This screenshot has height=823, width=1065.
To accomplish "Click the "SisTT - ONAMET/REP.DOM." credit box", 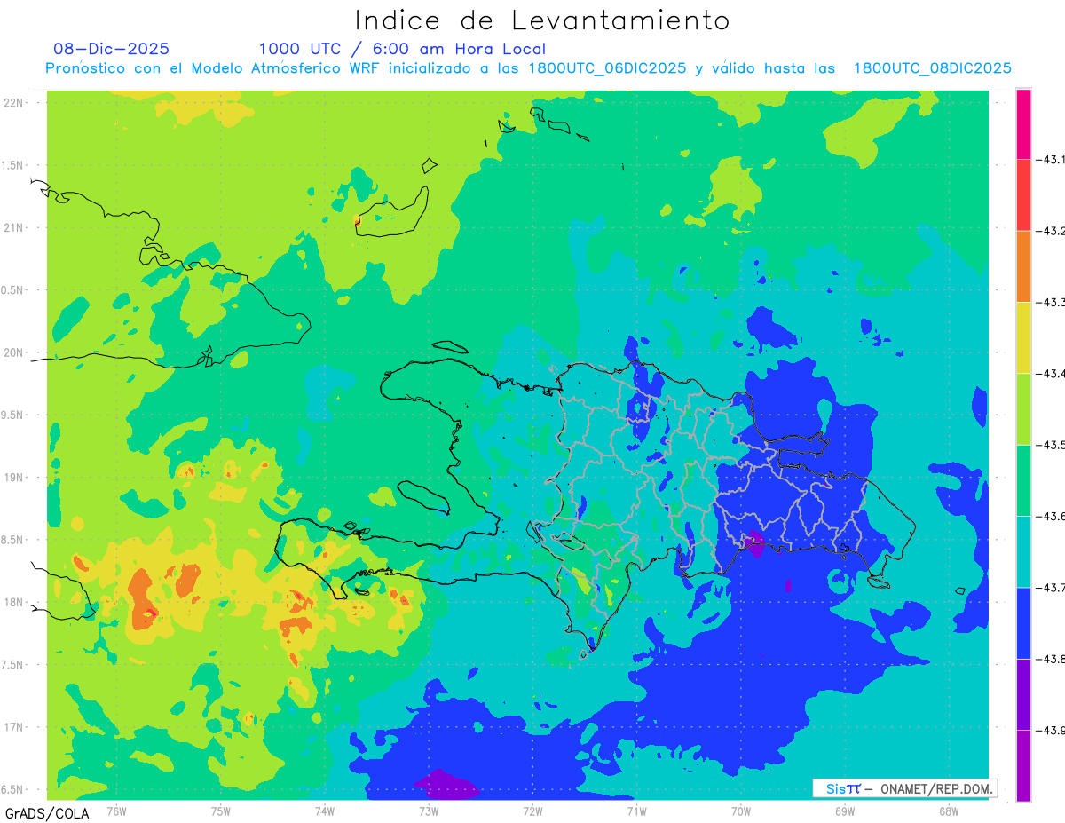I will [905, 788].
